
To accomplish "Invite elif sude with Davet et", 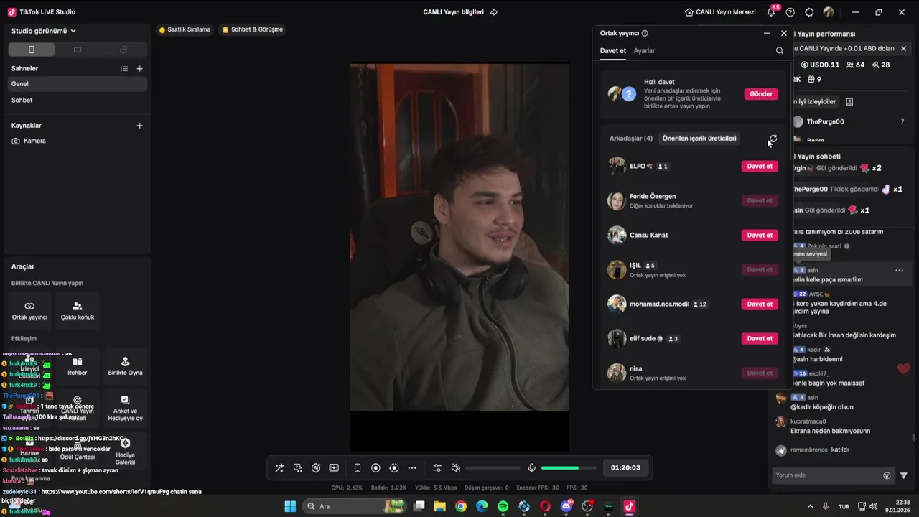I will [760, 339].
